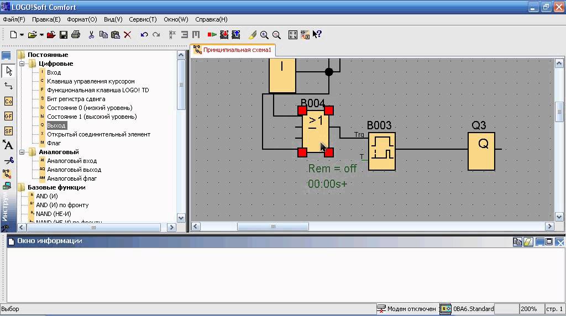Switch LOGO operating mode start/stop

click(x=212, y=35)
